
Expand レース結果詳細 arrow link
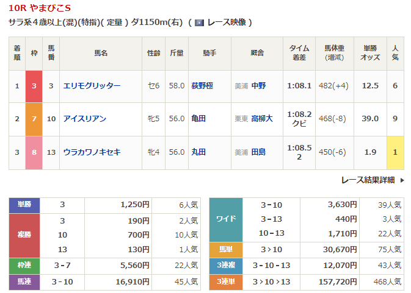pos(373,180)
